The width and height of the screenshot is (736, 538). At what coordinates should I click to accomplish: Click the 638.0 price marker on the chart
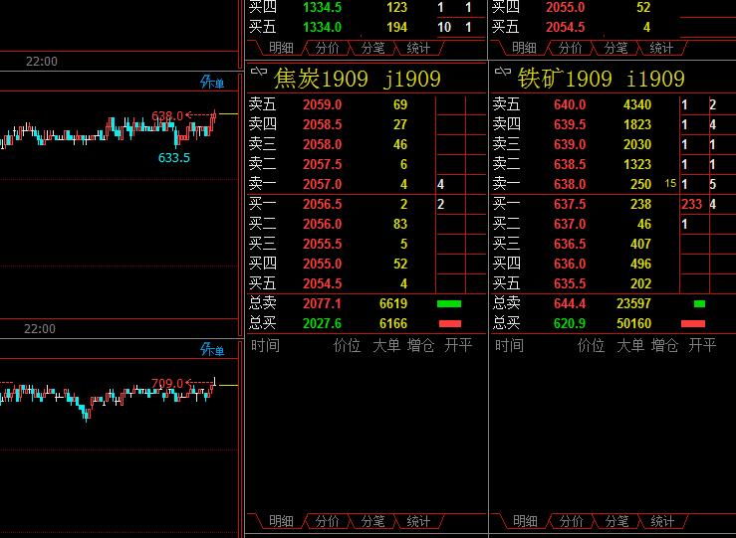pyautogui.click(x=166, y=116)
